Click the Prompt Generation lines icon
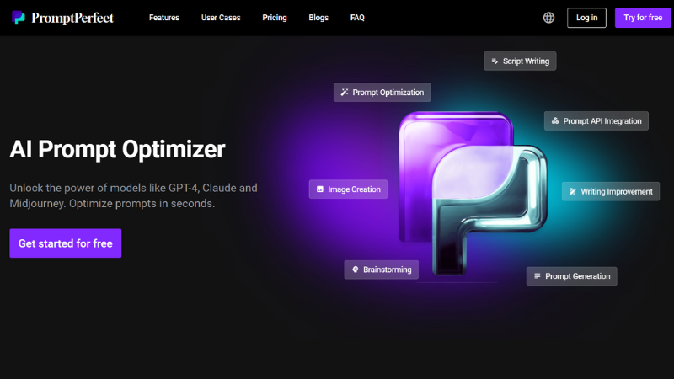 click(537, 276)
